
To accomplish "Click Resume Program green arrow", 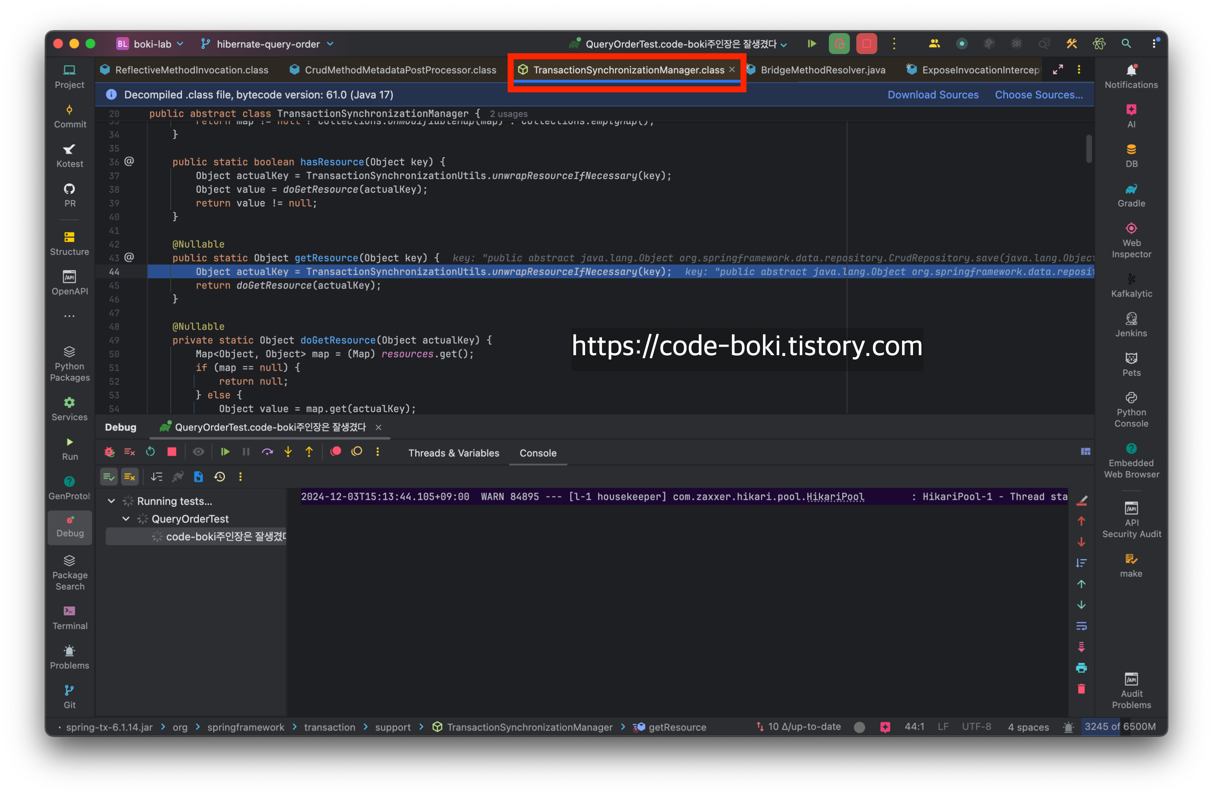I will point(225,452).
